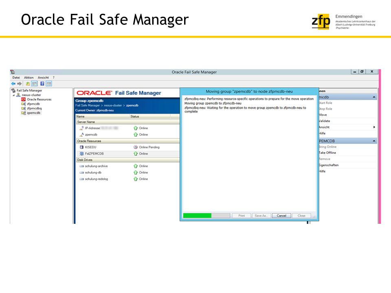
Task: Click the up-one-level folder toolbar icon
Action: pos(28,84)
